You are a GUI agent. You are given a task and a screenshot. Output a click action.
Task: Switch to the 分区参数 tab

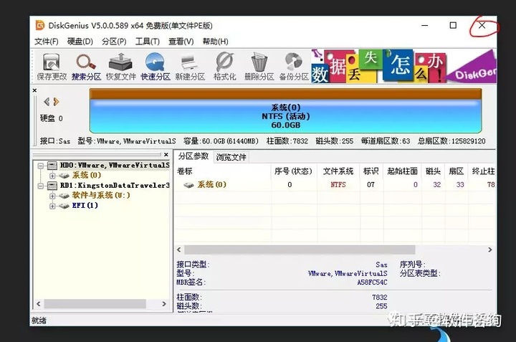click(x=193, y=156)
